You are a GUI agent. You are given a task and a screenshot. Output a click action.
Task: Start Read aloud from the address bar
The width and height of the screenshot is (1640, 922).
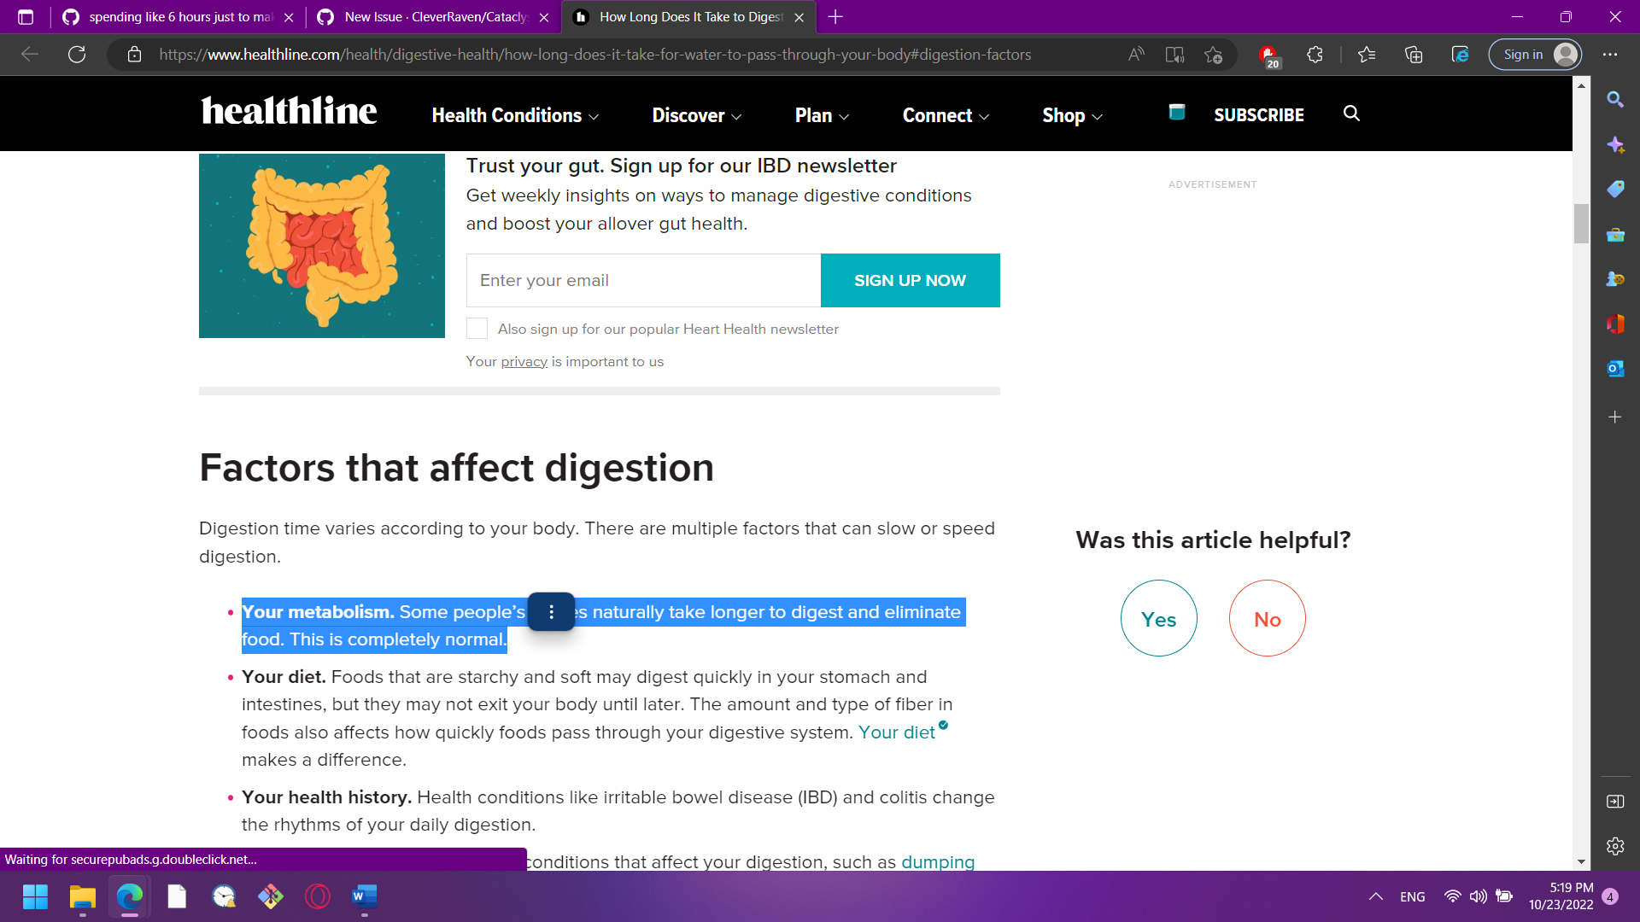pyautogui.click(x=1136, y=54)
